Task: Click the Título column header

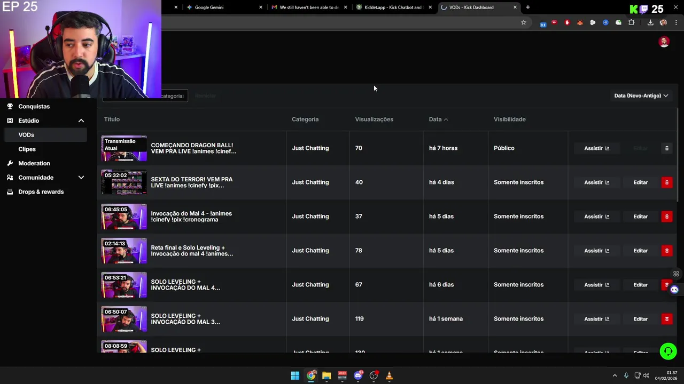Action: [112, 119]
